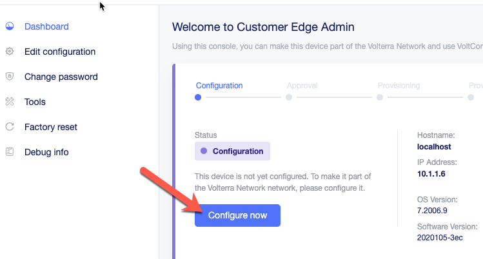Select the Approval step label
The height and width of the screenshot is (259, 483).
(x=302, y=86)
